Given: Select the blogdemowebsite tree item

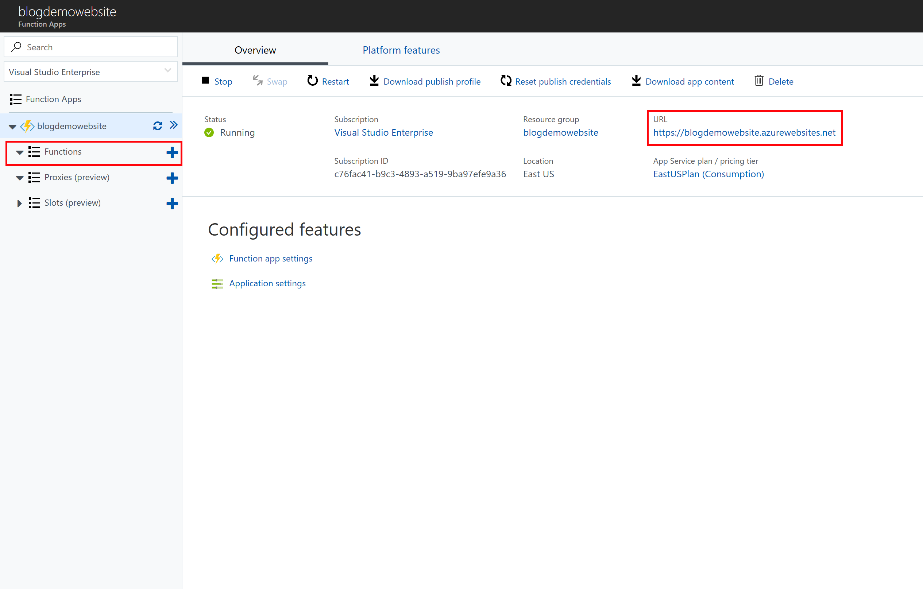Looking at the screenshot, I should 72,126.
